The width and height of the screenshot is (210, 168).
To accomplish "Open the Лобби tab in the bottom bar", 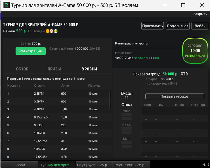I will [19, 165].
